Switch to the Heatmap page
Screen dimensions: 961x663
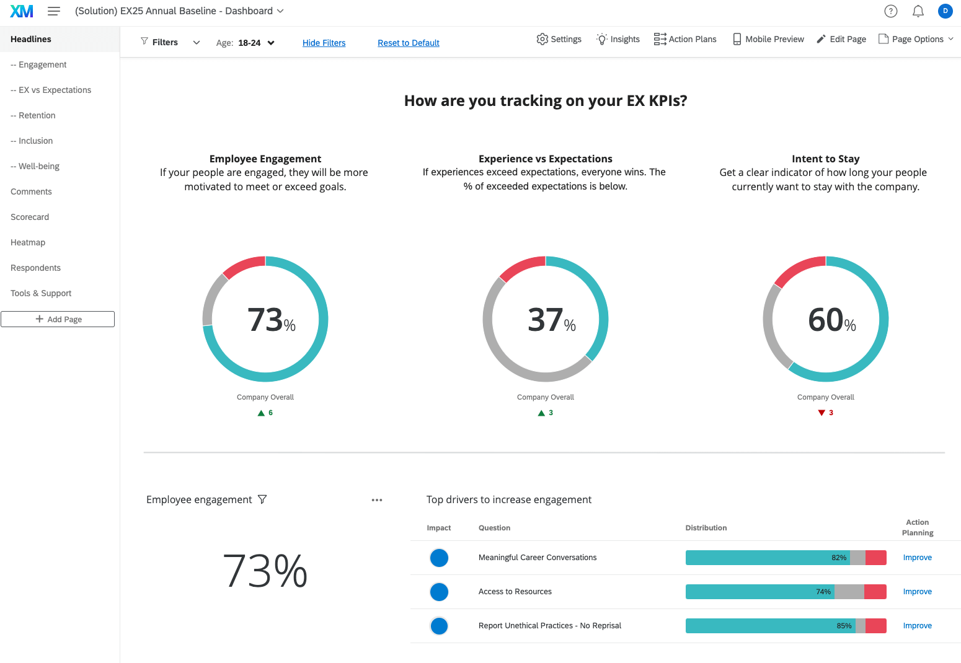[28, 242]
